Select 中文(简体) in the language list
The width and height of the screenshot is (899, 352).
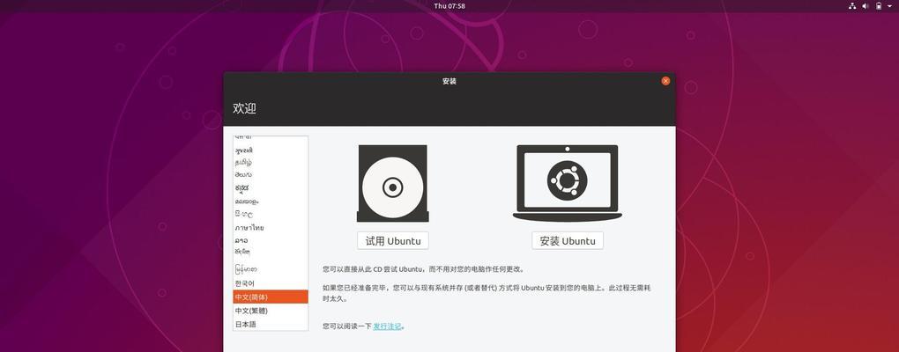tap(271, 297)
